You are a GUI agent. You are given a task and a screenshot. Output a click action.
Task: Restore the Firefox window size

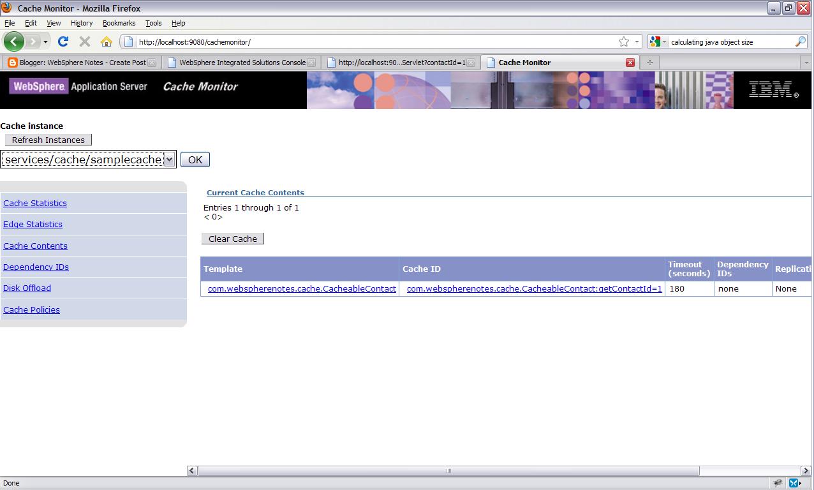788,8
